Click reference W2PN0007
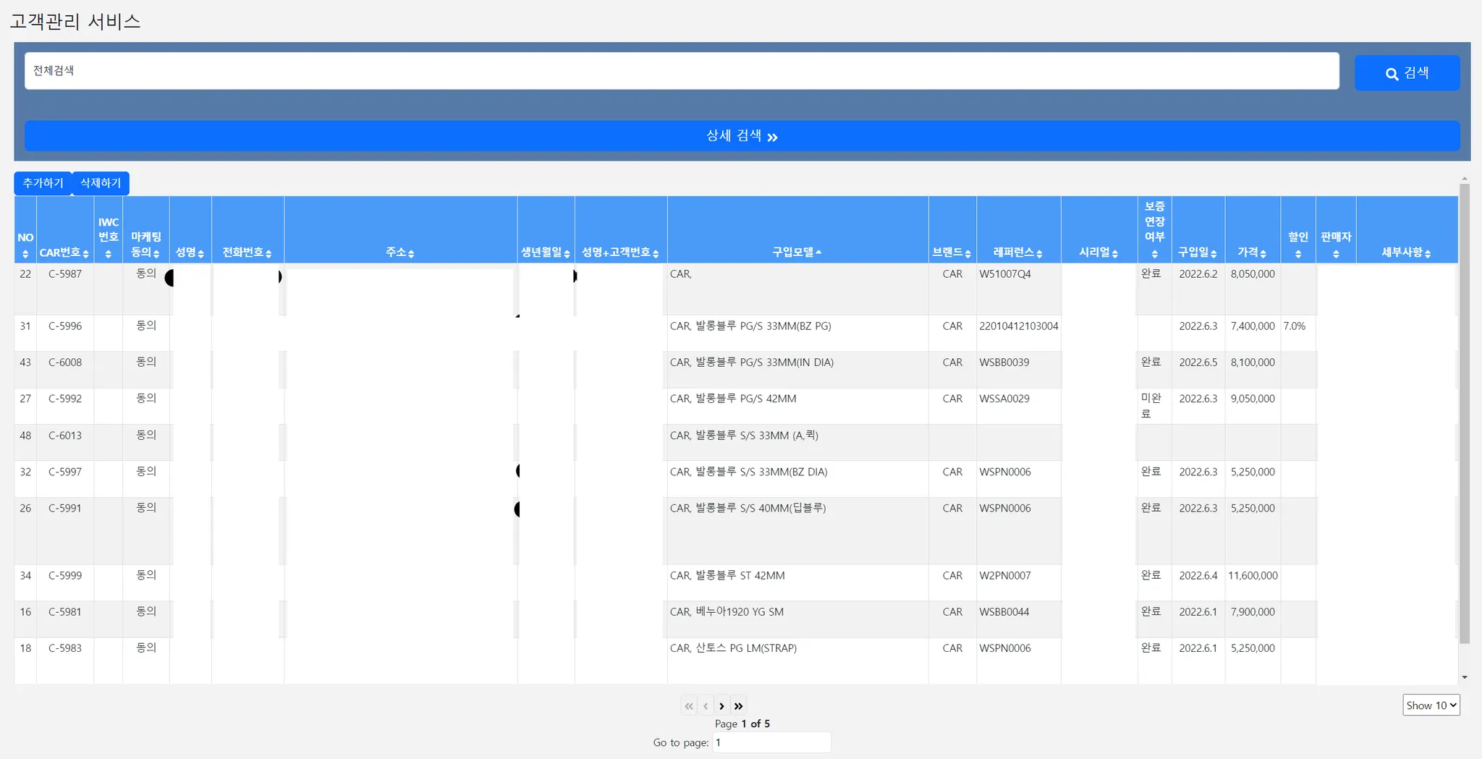1482x759 pixels. (1005, 576)
